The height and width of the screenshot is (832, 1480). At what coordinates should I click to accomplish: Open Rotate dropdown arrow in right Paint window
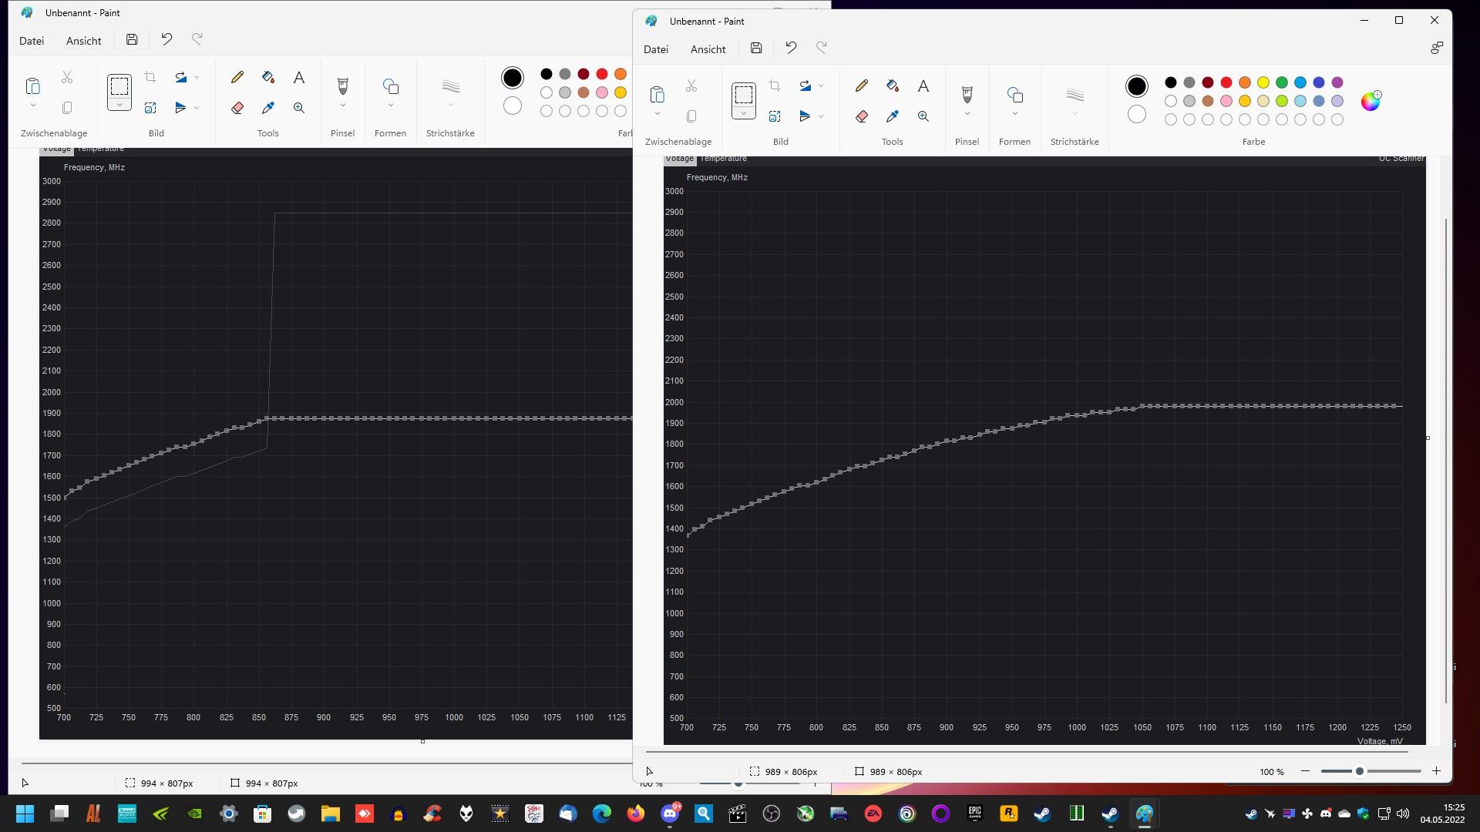pyautogui.click(x=821, y=86)
